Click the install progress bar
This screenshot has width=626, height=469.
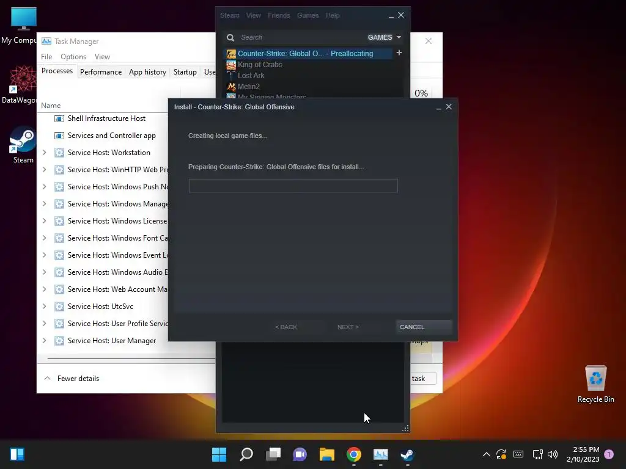[293, 186]
